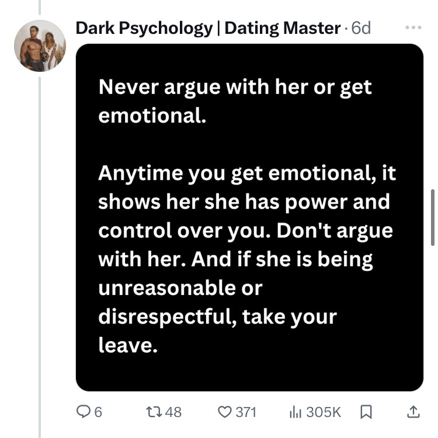
Task: Click the reply count '6'
Action: tap(98, 412)
